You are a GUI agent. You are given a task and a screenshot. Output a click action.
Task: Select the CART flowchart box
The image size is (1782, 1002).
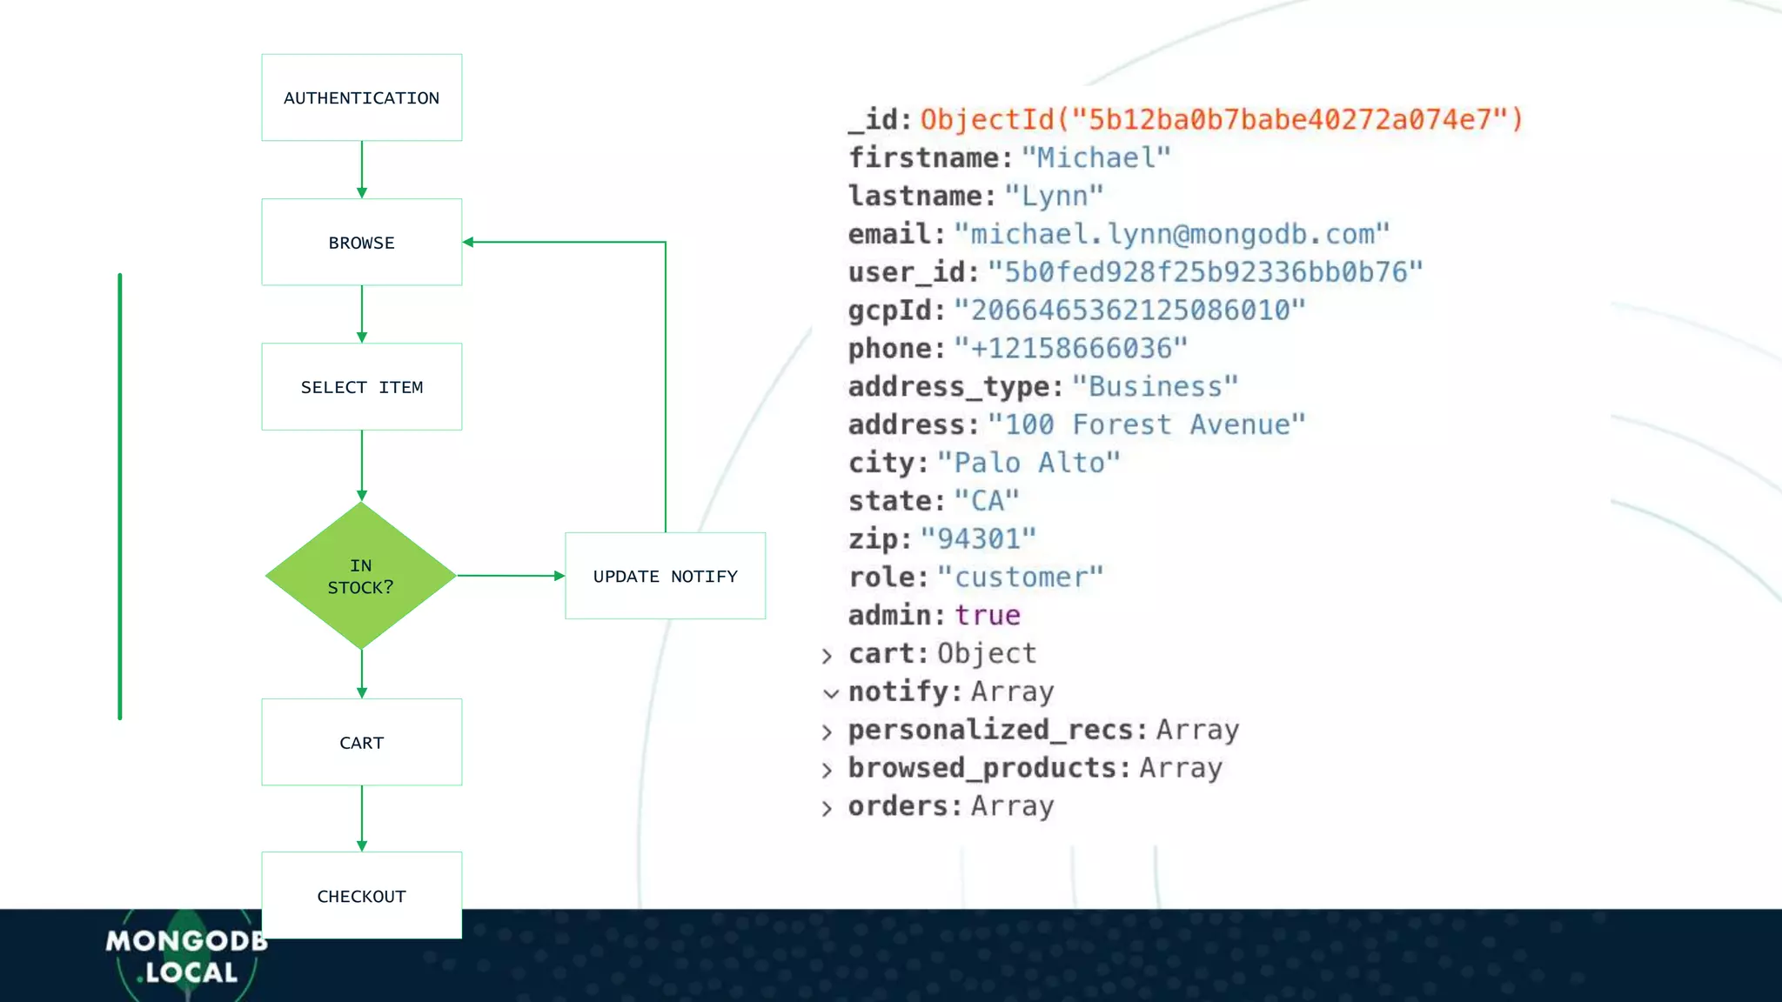click(x=361, y=742)
